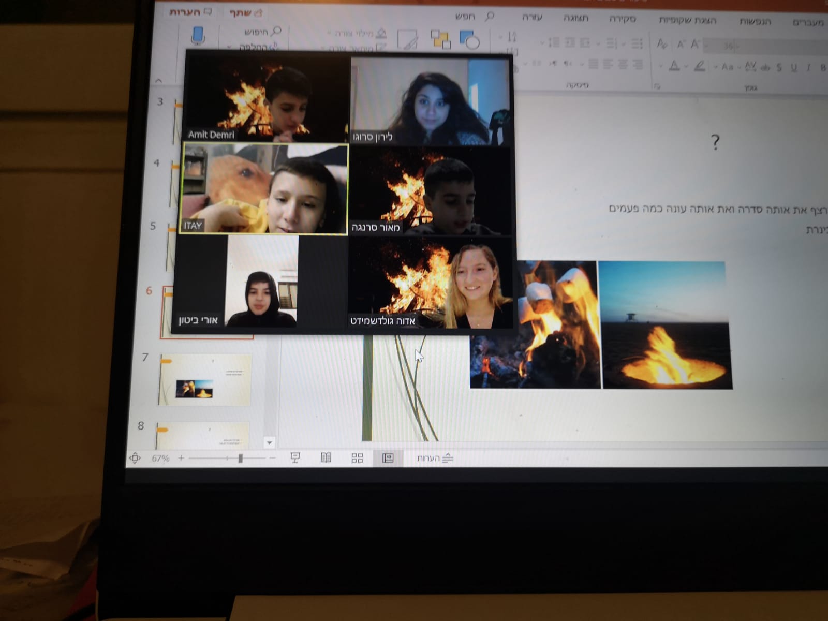The height and width of the screenshot is (621, 828).
Task: Select slide 7 thumbnail
Action: pos(205,380)
